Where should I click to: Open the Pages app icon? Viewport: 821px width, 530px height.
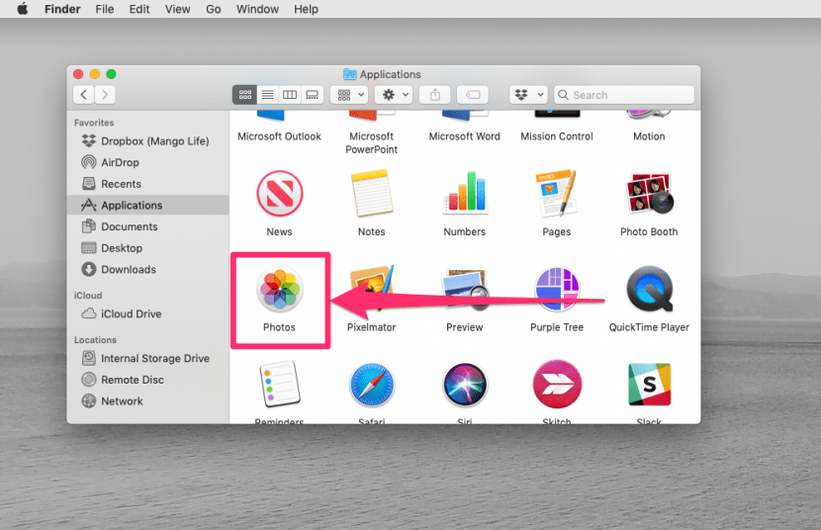tap(557, 193)
